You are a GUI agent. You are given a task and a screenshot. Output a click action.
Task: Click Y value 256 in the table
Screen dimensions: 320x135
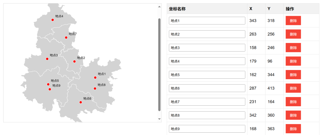271,34
